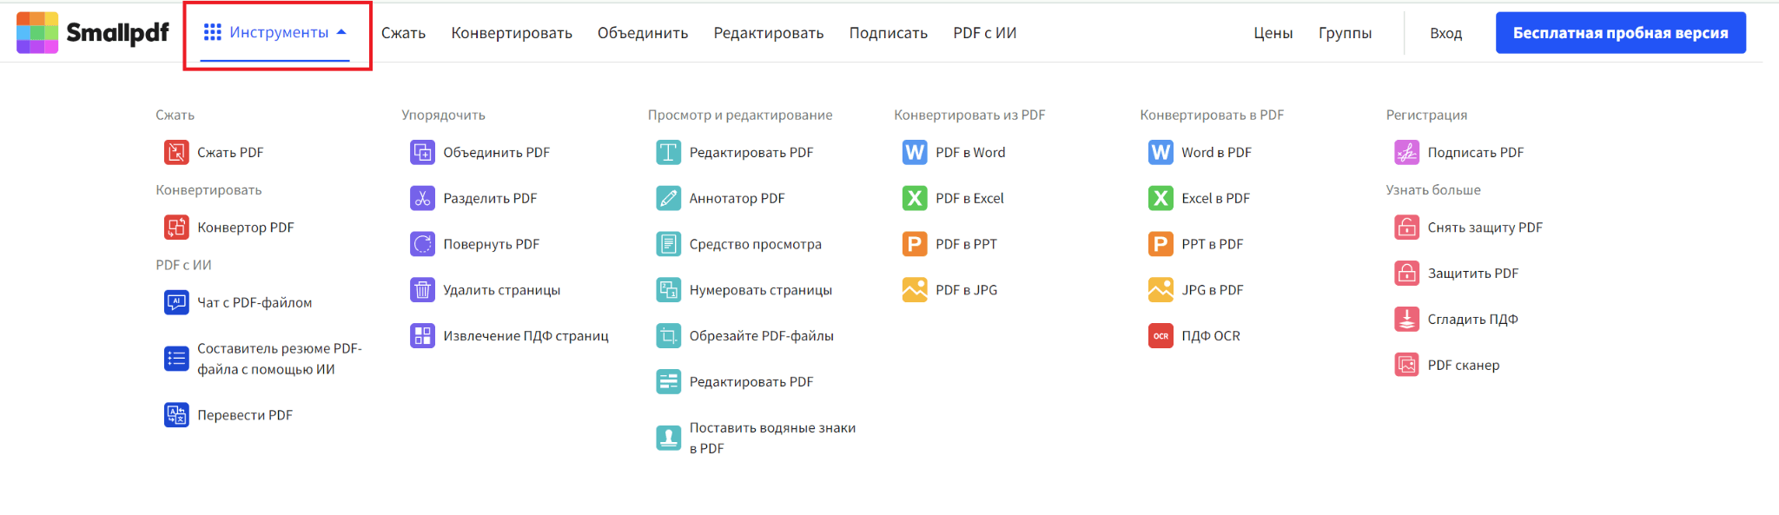The image size is (1779, 515).
Task: Open the Вход login link
Action: [1445, 32]
